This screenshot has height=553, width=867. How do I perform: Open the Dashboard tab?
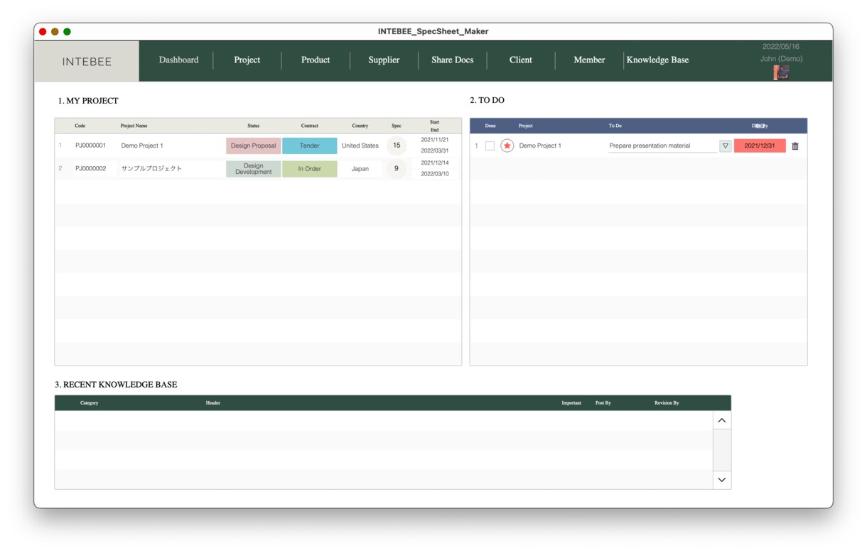[178, 60]
